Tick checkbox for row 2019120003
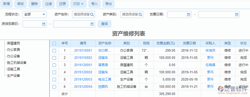This screenshot has height=97, width=250. (x=54, y=79)
